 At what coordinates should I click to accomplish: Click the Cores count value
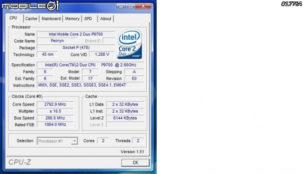coord(103,141)
